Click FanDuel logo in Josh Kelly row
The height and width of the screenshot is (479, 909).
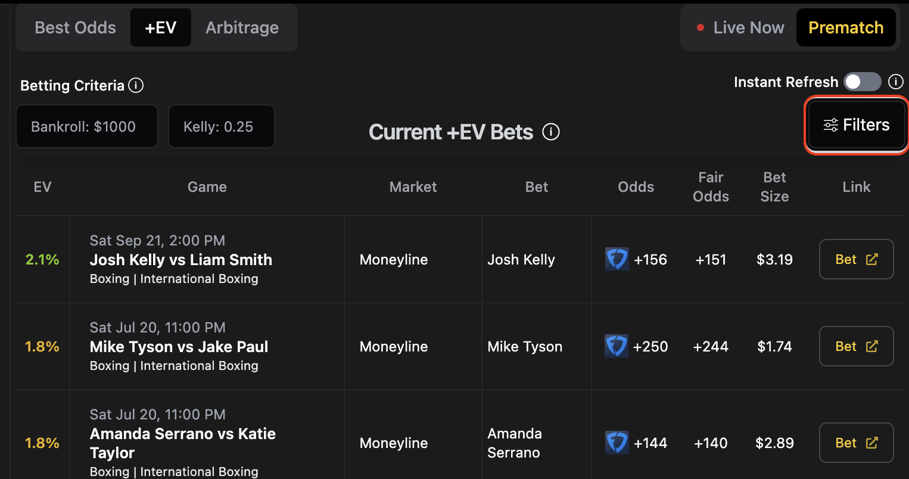tap(617, 259)
